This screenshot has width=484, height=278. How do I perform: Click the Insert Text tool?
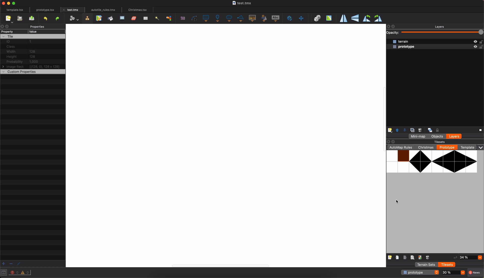tap(275, 18)
